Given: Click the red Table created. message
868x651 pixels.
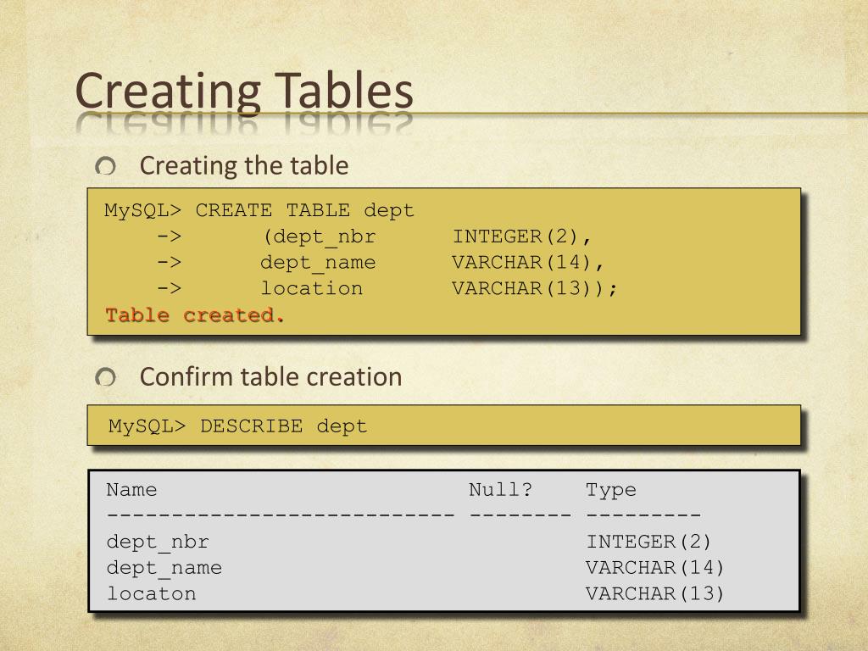Looking at the screenshot, I should tap(195, 315).
